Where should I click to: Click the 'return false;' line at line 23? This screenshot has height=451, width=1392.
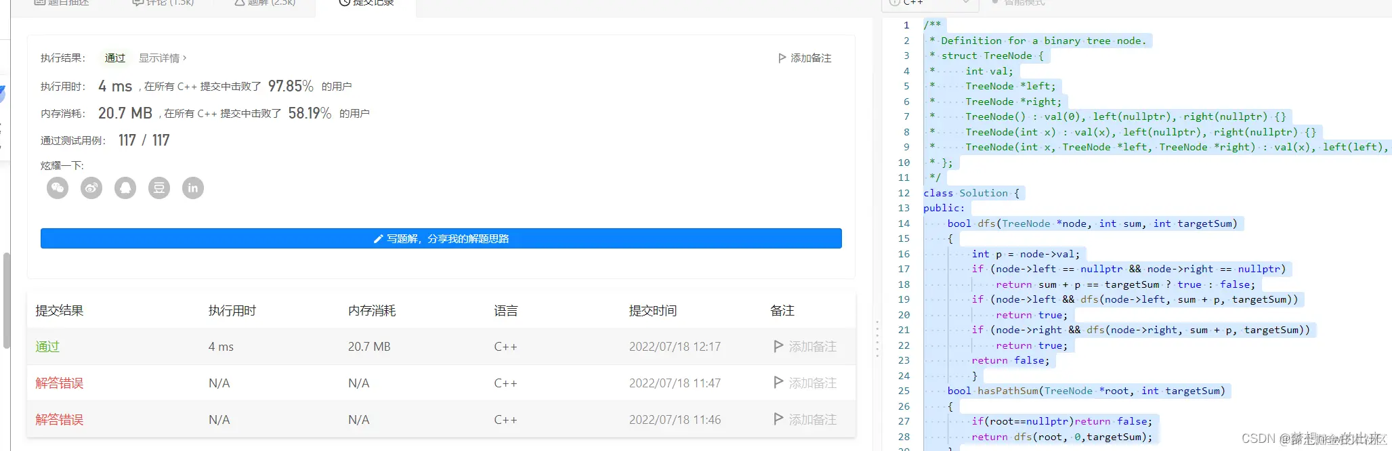point(1011,360)
